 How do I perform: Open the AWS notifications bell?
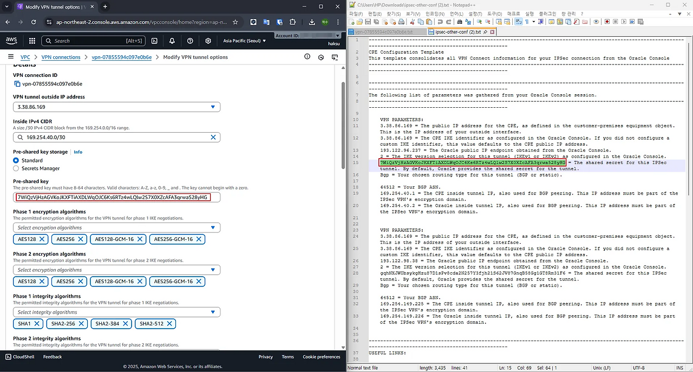(x=172, y=41)
